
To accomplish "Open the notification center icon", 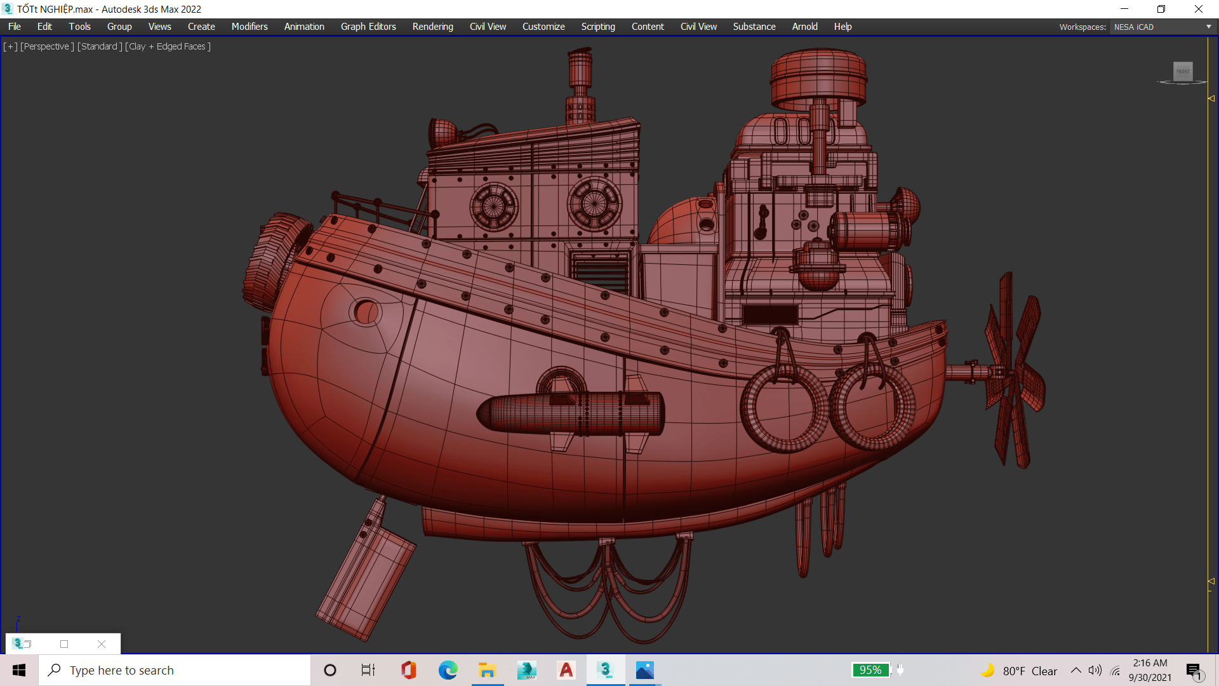I will coord(1194,671).
